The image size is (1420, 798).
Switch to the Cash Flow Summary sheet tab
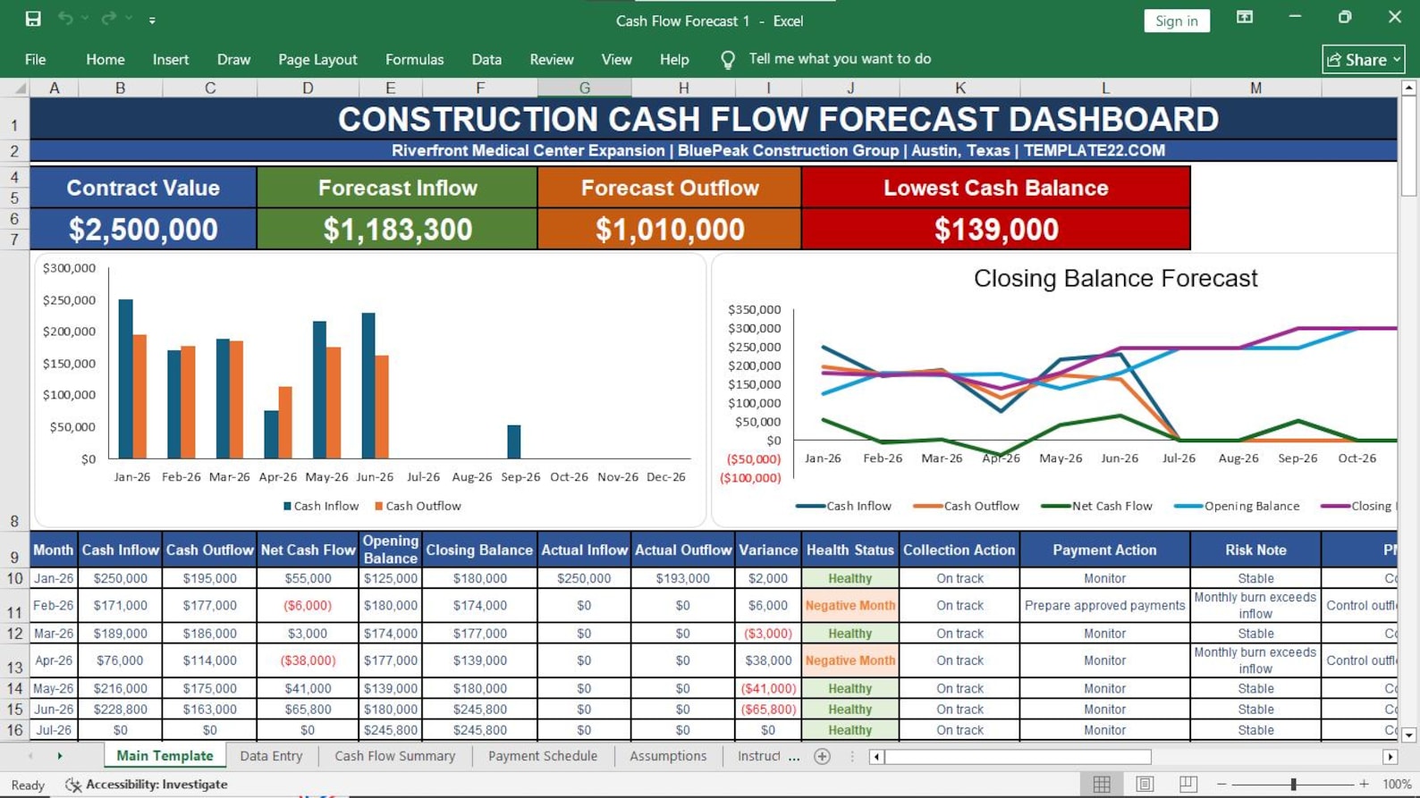pyautogui.click(x=394, y=756)
